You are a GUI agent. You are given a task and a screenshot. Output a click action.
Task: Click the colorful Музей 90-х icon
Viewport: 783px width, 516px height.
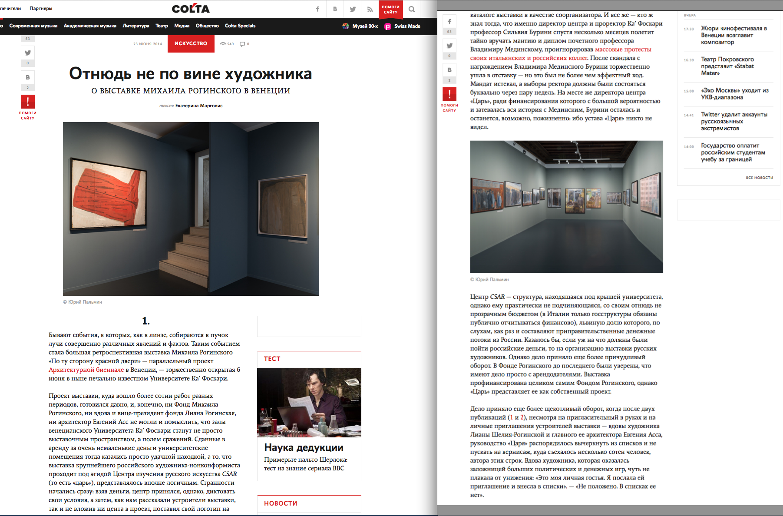346,26
